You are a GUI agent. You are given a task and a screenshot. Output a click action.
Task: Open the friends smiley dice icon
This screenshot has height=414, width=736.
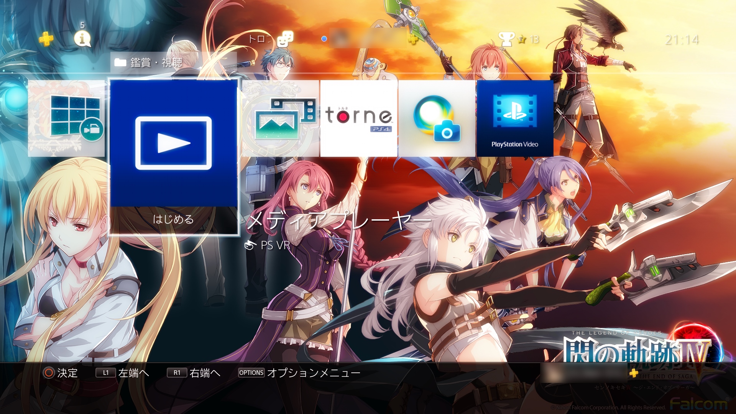[x=285, y=39]
